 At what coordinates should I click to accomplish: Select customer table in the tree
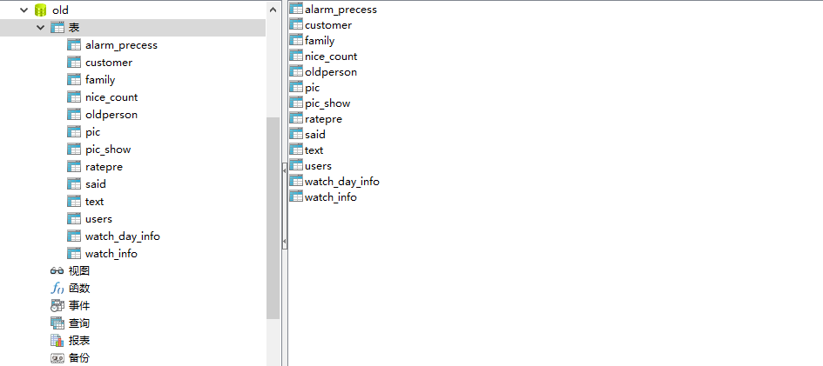pyautogui.click(x=109, y=63)
